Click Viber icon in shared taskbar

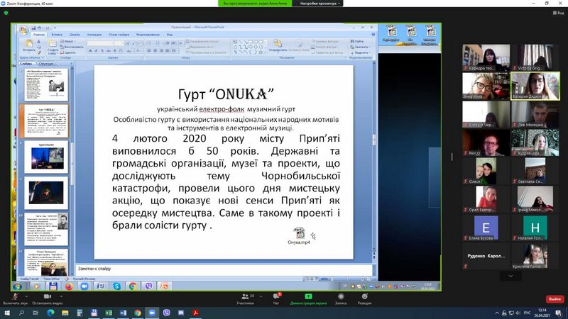tap(148, 286)
